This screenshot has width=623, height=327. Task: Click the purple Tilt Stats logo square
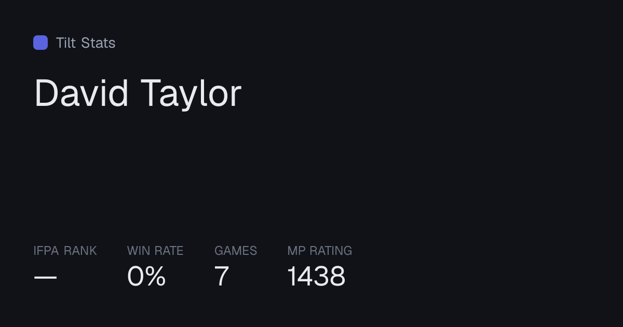(40, 43)
